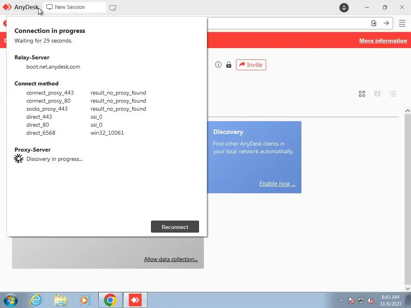Screen dimensions: 411x308
Task: Click the Discovery in progress spinner icon
Action: (18, 159)
